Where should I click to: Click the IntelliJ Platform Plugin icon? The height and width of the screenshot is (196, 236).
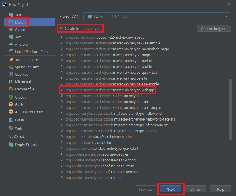[11, 51]
